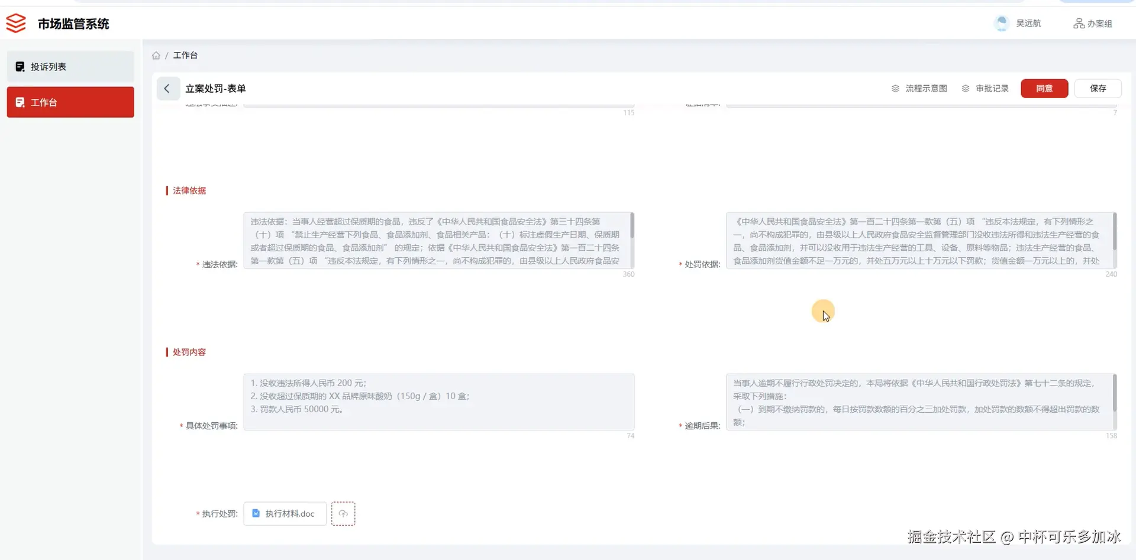Click the 处罚依据 text area
1136x560 pixels.
click(x=921, y=241)
